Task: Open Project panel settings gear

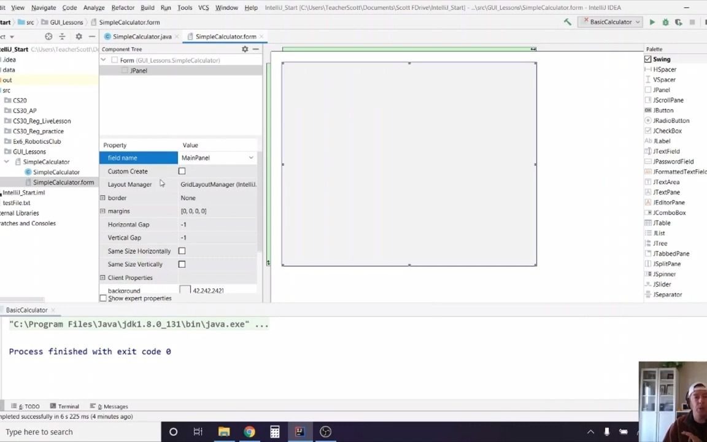Action: coord(79,37)
